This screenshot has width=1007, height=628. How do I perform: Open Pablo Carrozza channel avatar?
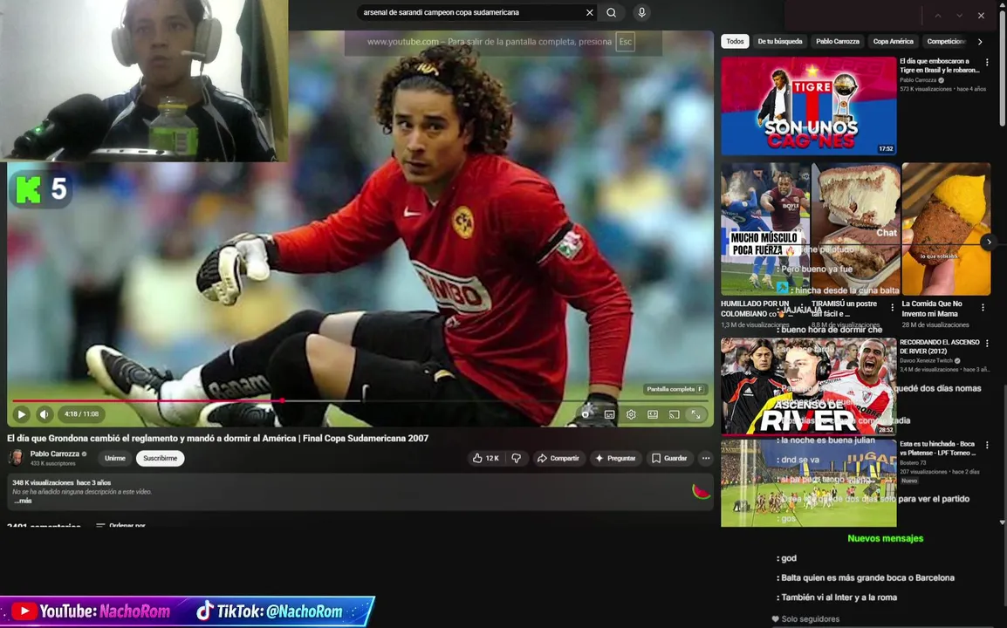tap(16, 457)
